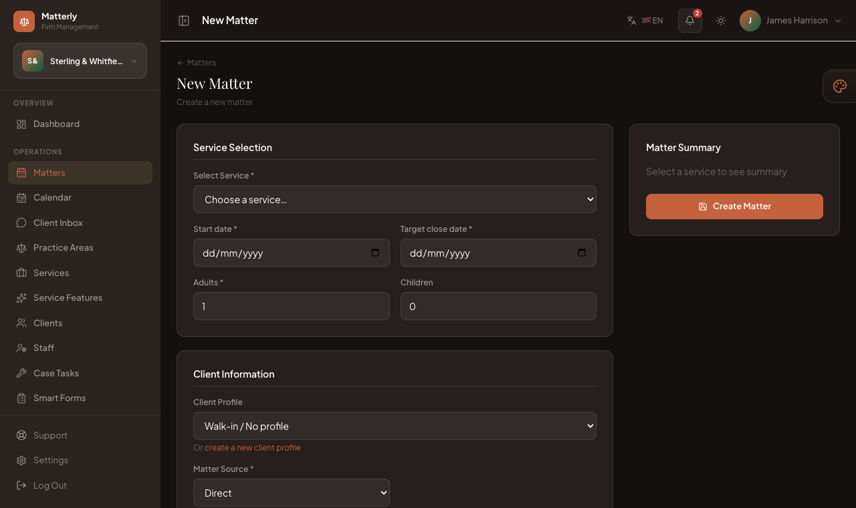
Task: Click the Calendar sidebar icon
Action: 21,198
